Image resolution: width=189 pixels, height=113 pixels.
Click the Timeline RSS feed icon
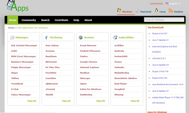pyautogui.click(x=170, y=10)
